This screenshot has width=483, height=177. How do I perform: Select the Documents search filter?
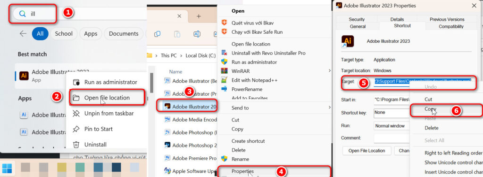pos(124,34)
